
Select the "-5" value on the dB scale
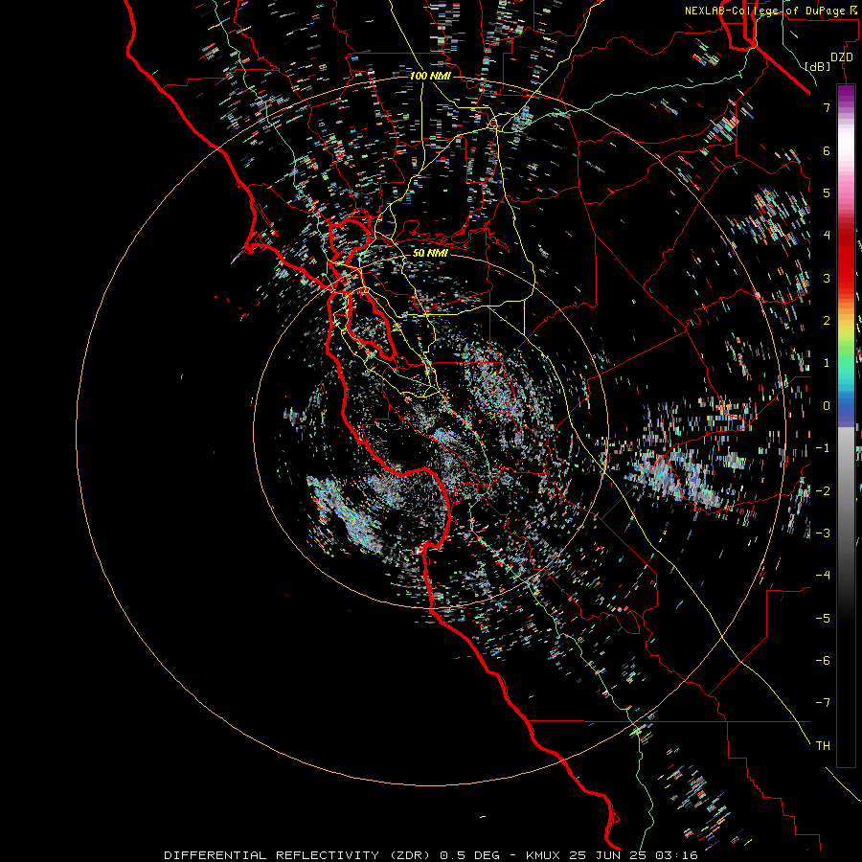823,618
